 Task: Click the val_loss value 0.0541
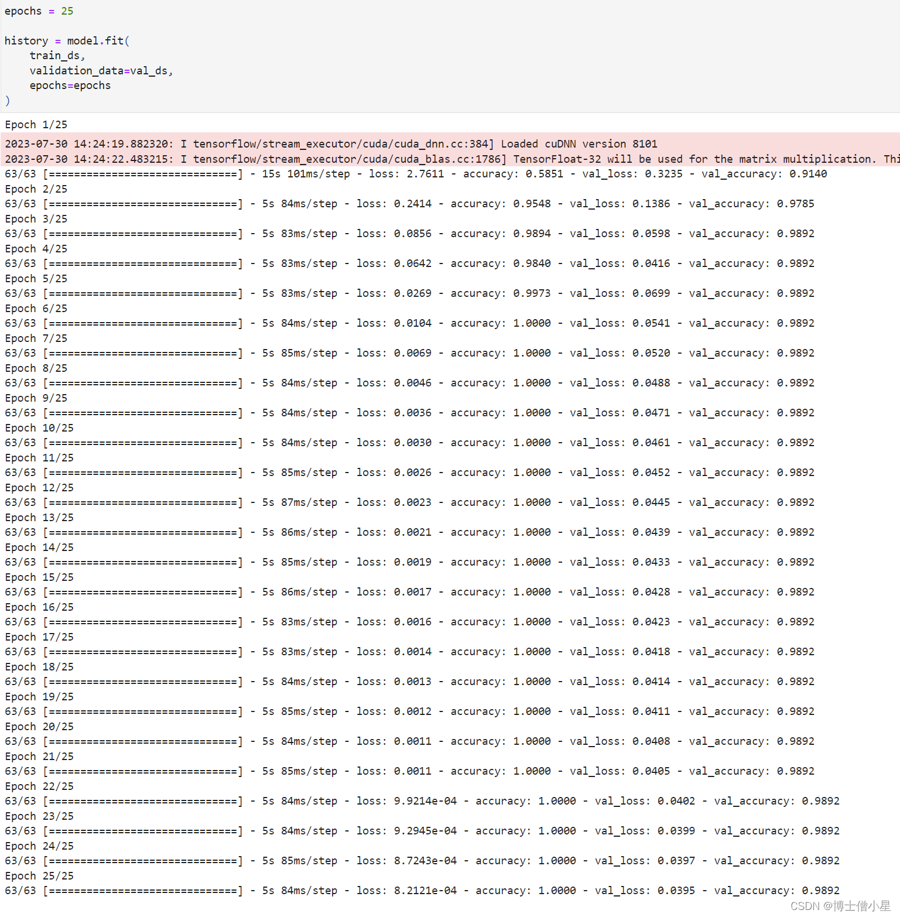tap(651, 323)
